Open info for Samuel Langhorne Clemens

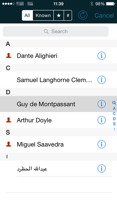(101, 80)
